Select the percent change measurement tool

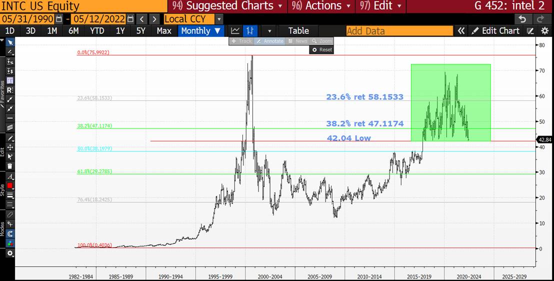coord(10,62)
